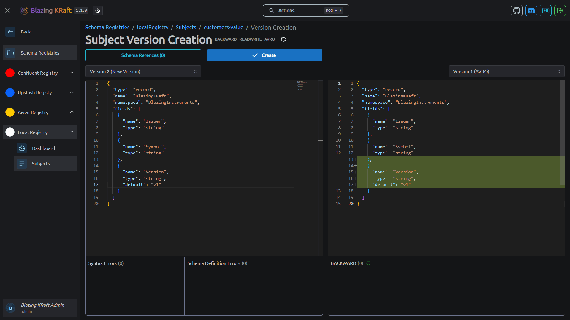570x320 pixels.
Task: Click the Back arrow navigation icon
Action: click(x=11, y=32)
